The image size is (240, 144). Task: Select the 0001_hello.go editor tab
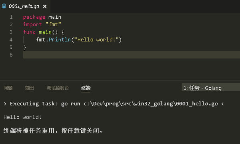25,6
